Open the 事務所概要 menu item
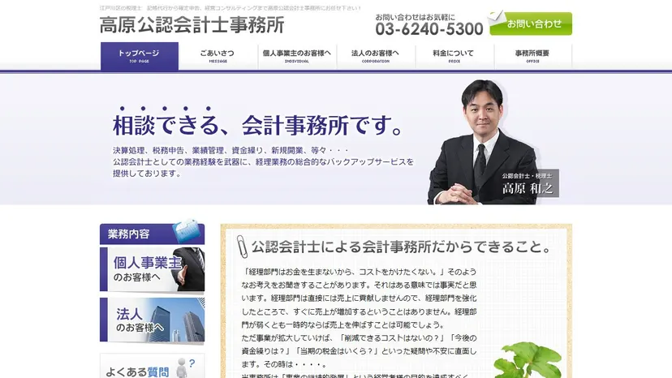 pos(532,56)
